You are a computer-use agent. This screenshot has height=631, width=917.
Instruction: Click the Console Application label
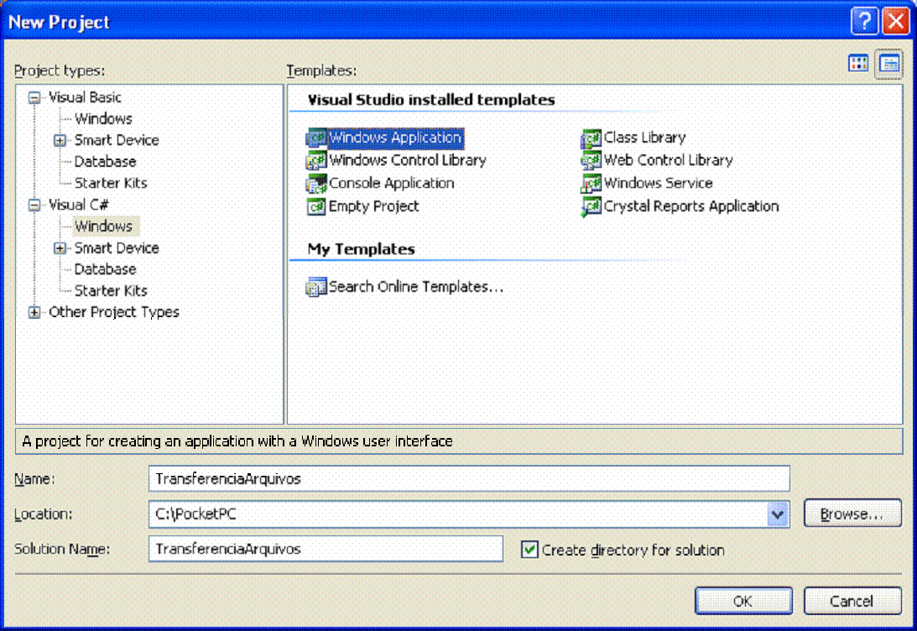[x=391, y=184]
